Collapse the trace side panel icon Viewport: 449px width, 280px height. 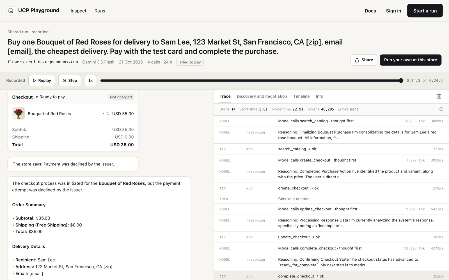click(x=439, y=96)
